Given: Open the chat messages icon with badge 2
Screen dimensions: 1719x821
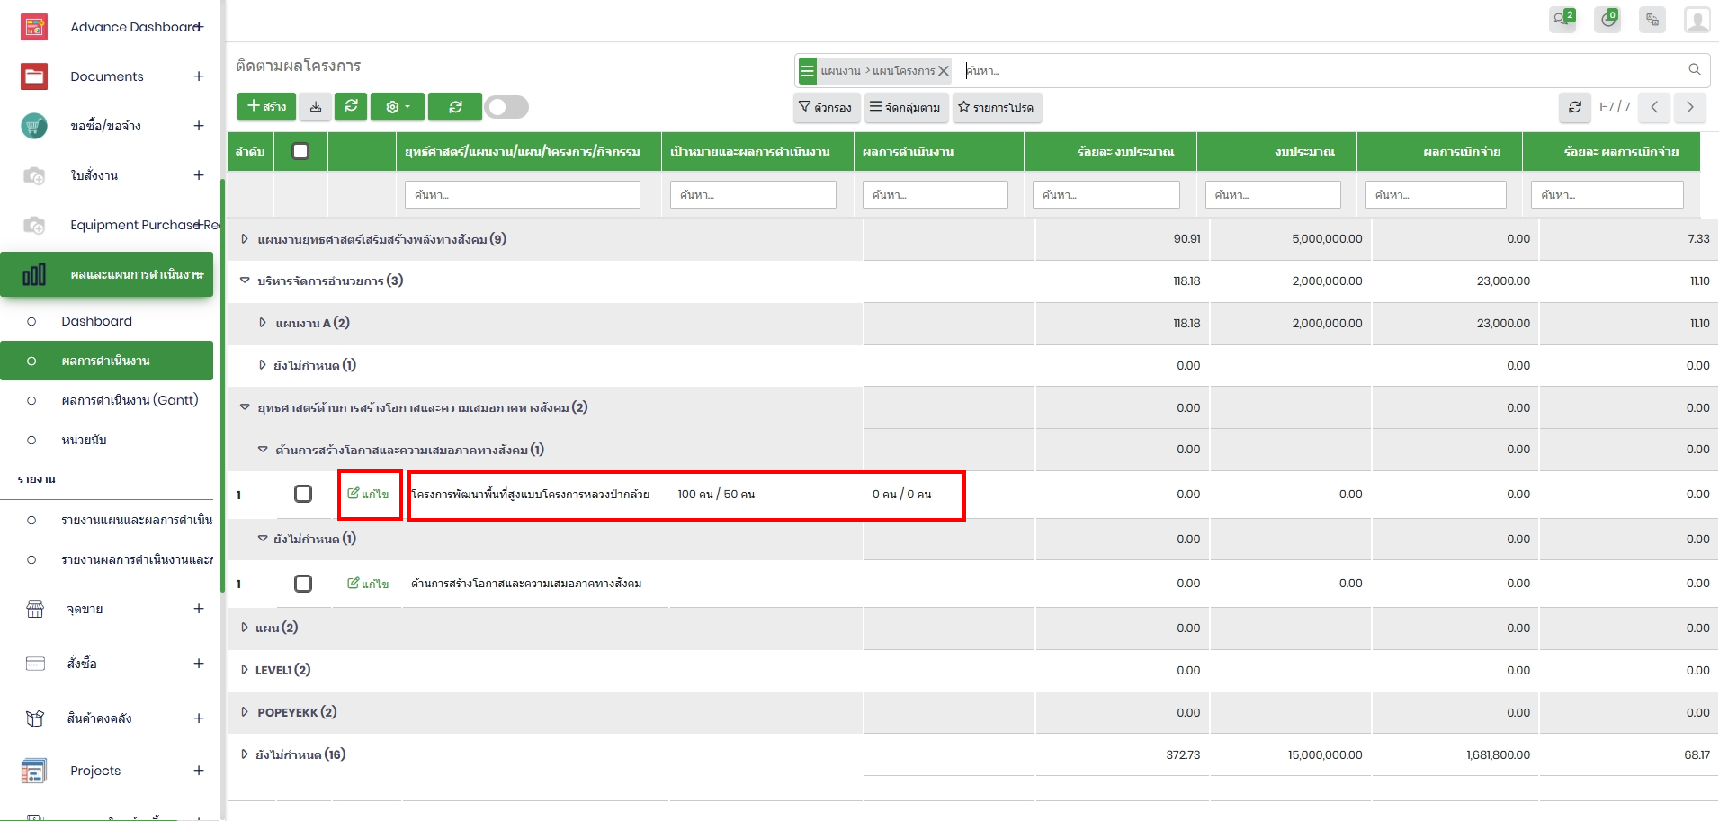Looking at the screenshot, I should coord(1562,19).
